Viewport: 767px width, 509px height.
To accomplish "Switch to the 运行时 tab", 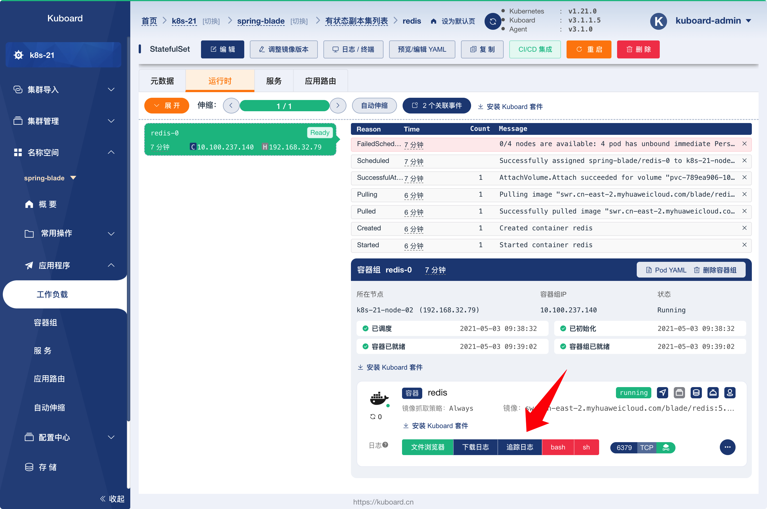I will pyautogui.click(x=220, y=81).
